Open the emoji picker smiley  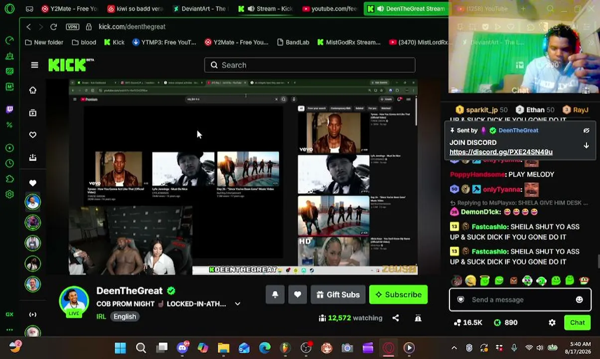pos(579,300)
